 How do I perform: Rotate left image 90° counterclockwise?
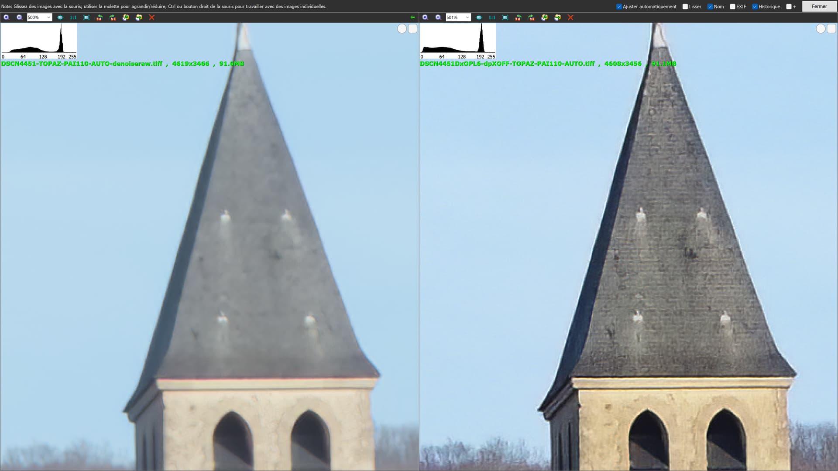[100, 17]
